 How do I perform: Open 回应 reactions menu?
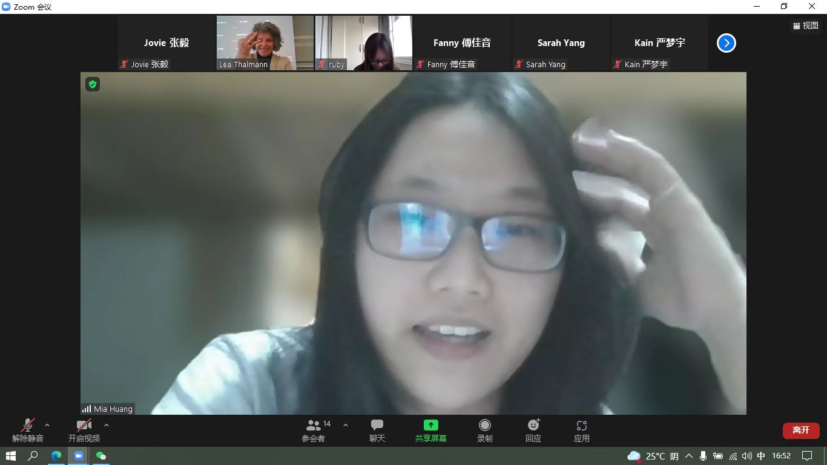click(x=533, y=430)
